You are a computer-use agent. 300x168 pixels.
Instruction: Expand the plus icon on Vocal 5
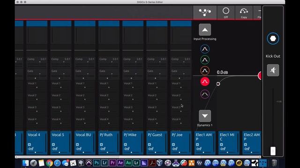pos(53,145)
